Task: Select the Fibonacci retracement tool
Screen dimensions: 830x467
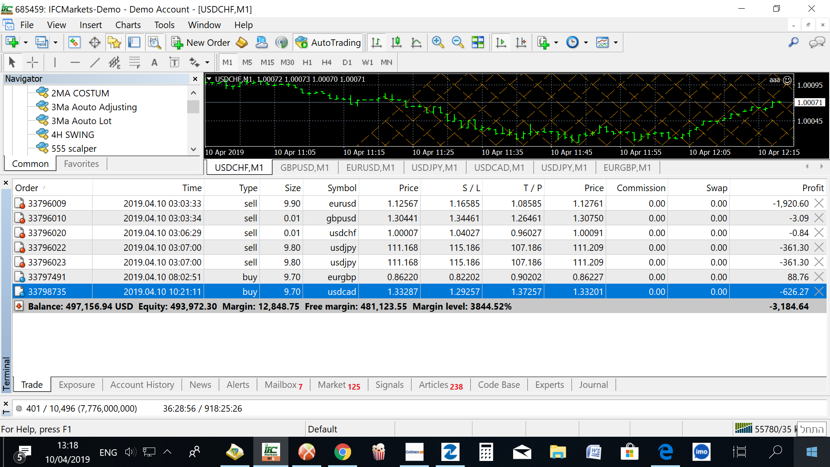Action: click(x=135, y=62)
